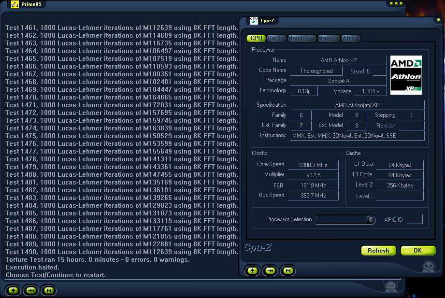Click the empty Level 3 cache field
Viewport: 445px width, 298px height.
click(x=400, y=196)
